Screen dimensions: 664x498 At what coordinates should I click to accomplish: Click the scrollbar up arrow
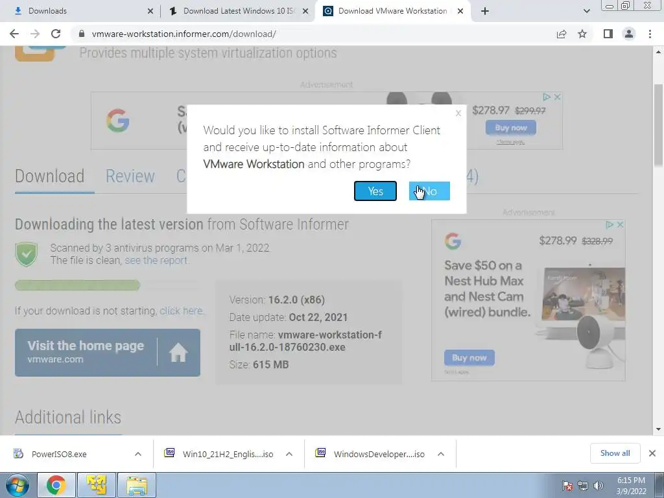pos(659,52)
